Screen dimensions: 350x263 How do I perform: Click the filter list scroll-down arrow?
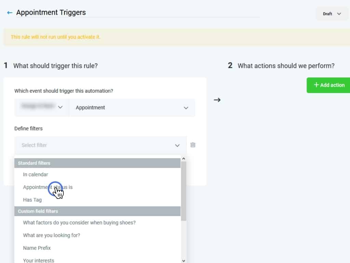[184, 260]
